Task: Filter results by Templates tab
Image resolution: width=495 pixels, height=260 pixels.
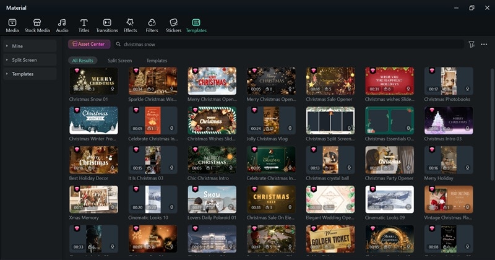Action: [157, 60]
